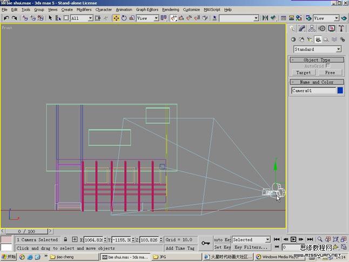Toggle the 3D Snap tool

(x=173, y=18)
